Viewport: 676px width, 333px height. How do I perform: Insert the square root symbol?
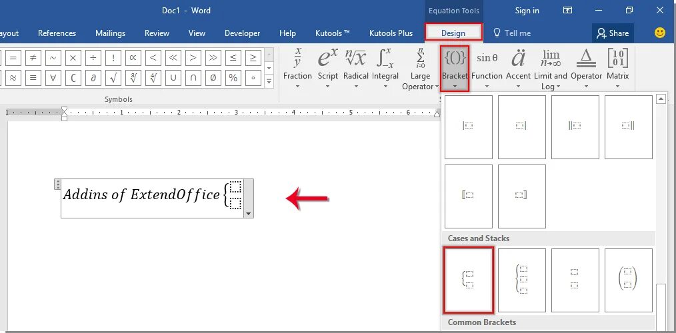[113, 78]
